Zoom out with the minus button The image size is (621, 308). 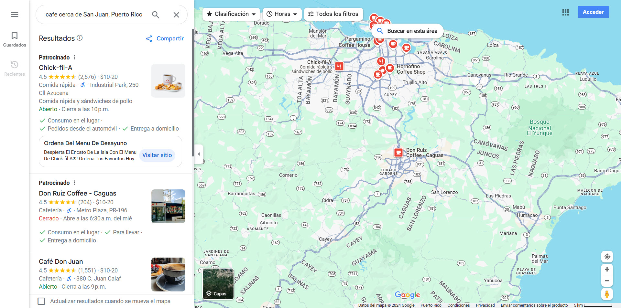click(607, 281)
